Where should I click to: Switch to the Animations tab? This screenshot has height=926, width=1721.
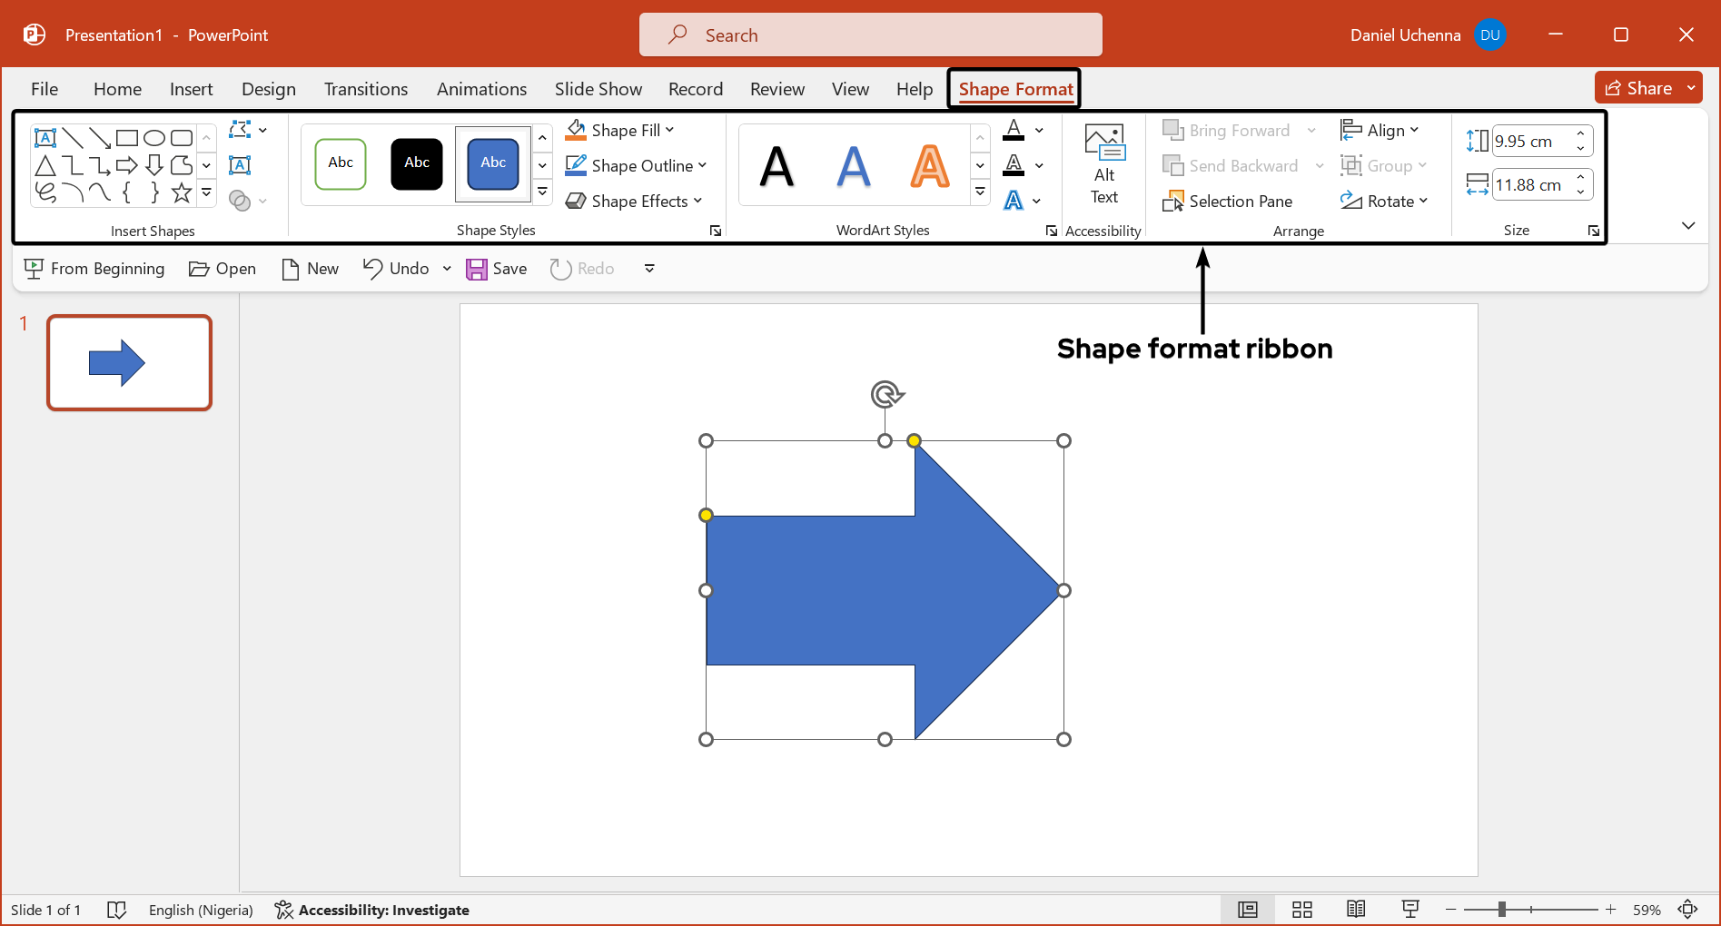click(x=481, y=89)
